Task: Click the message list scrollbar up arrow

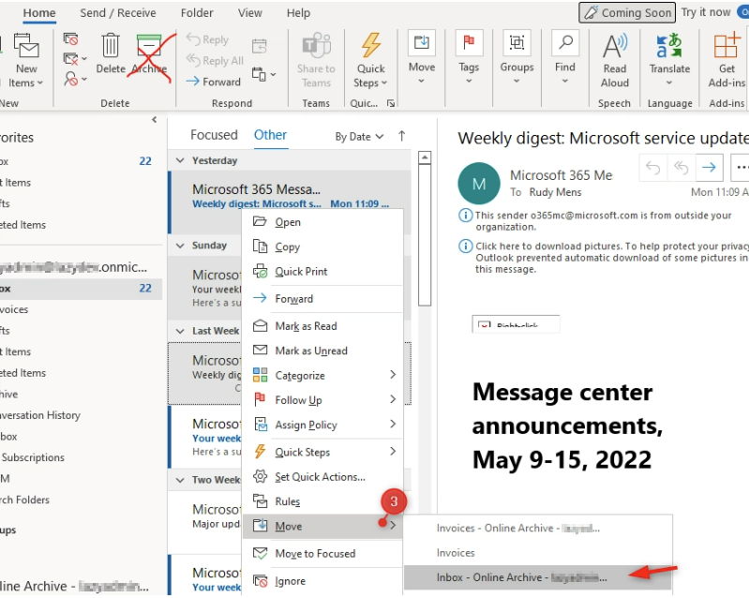Action: coord(424,157)
